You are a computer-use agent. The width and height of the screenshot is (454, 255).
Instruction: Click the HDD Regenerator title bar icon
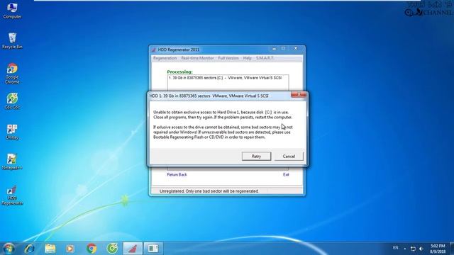(154, 50)
